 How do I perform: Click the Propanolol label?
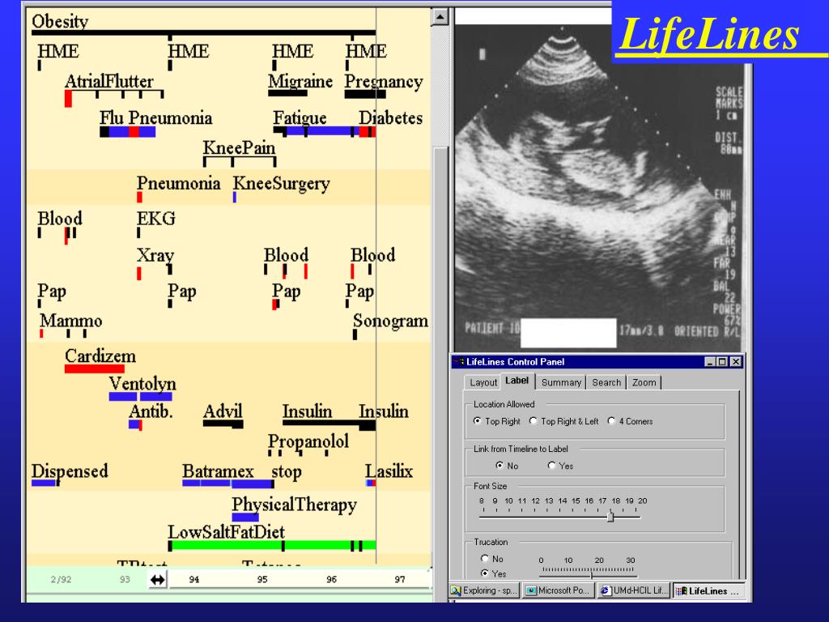click(308, 441)
